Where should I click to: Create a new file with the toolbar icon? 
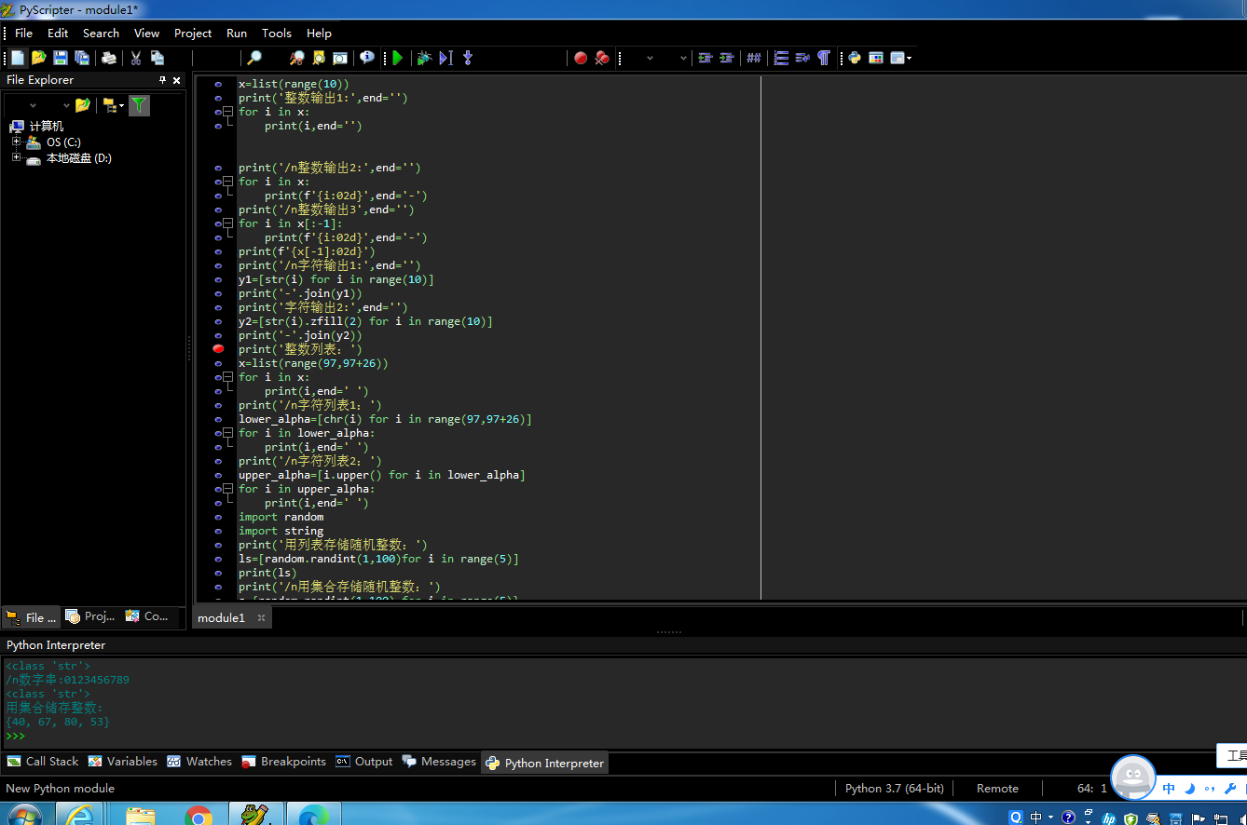(x=18, y=58)
